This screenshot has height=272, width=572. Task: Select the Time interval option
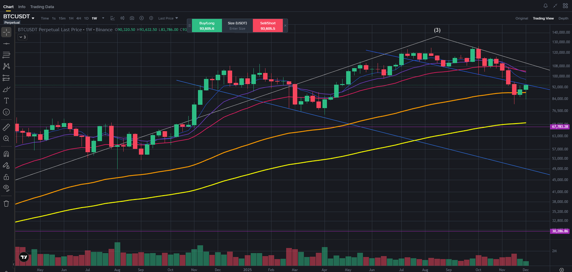coord(45,18)
